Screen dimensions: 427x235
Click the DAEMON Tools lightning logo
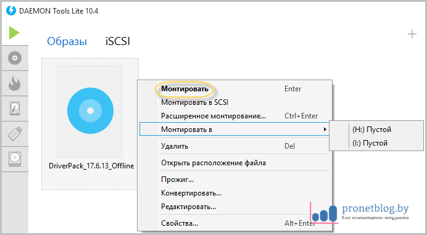[11, 10]
